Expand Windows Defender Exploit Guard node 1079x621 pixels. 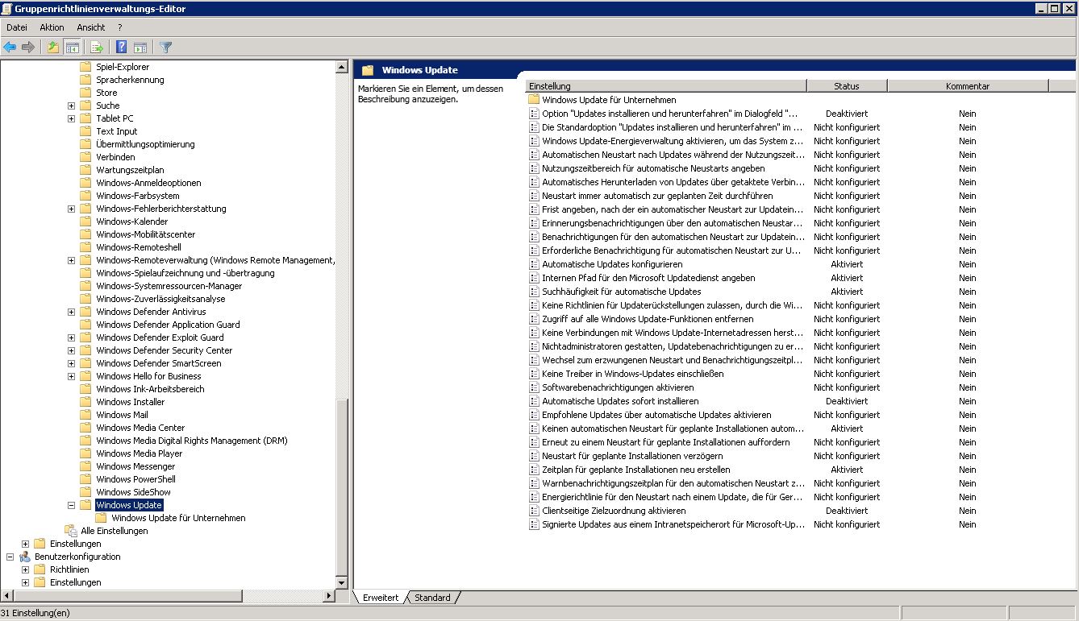pyautogui.click(x=71, y=337)
